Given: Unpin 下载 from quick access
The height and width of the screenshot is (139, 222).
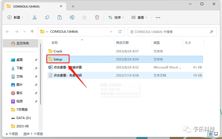Looking at the screenshot, I should [x=36, y=68].
